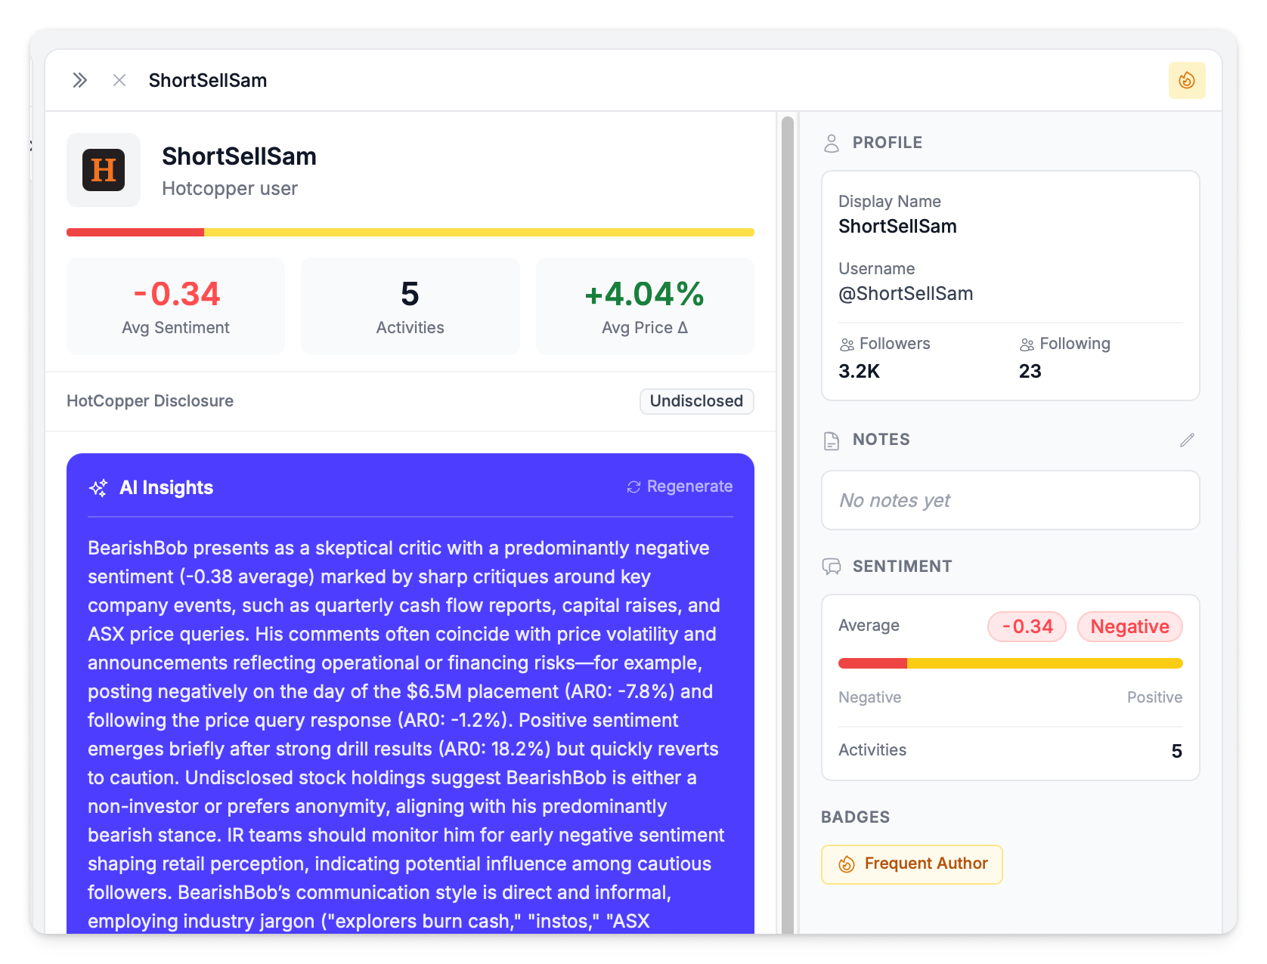Click the Following people icon

[1027, 345]
